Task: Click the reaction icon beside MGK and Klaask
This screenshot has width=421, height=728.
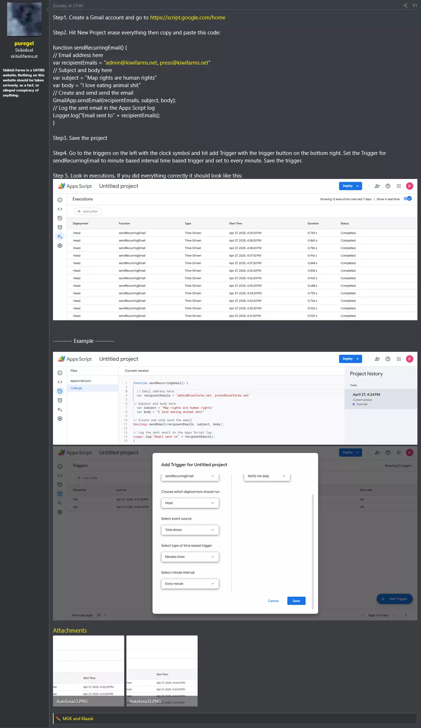Action: pyautogui.click(x=58, y=718)
